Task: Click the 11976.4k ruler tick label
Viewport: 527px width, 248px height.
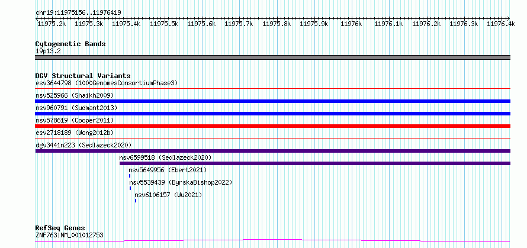Action: [501, 24]
